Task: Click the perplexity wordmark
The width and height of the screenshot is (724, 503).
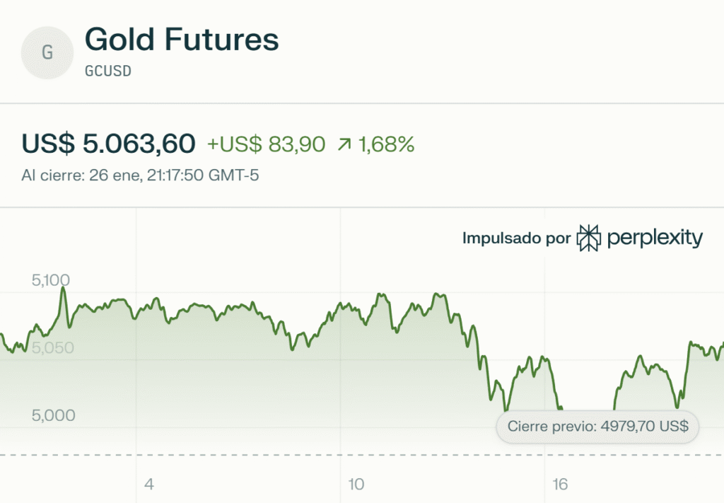Action: [x=655, y=239]
